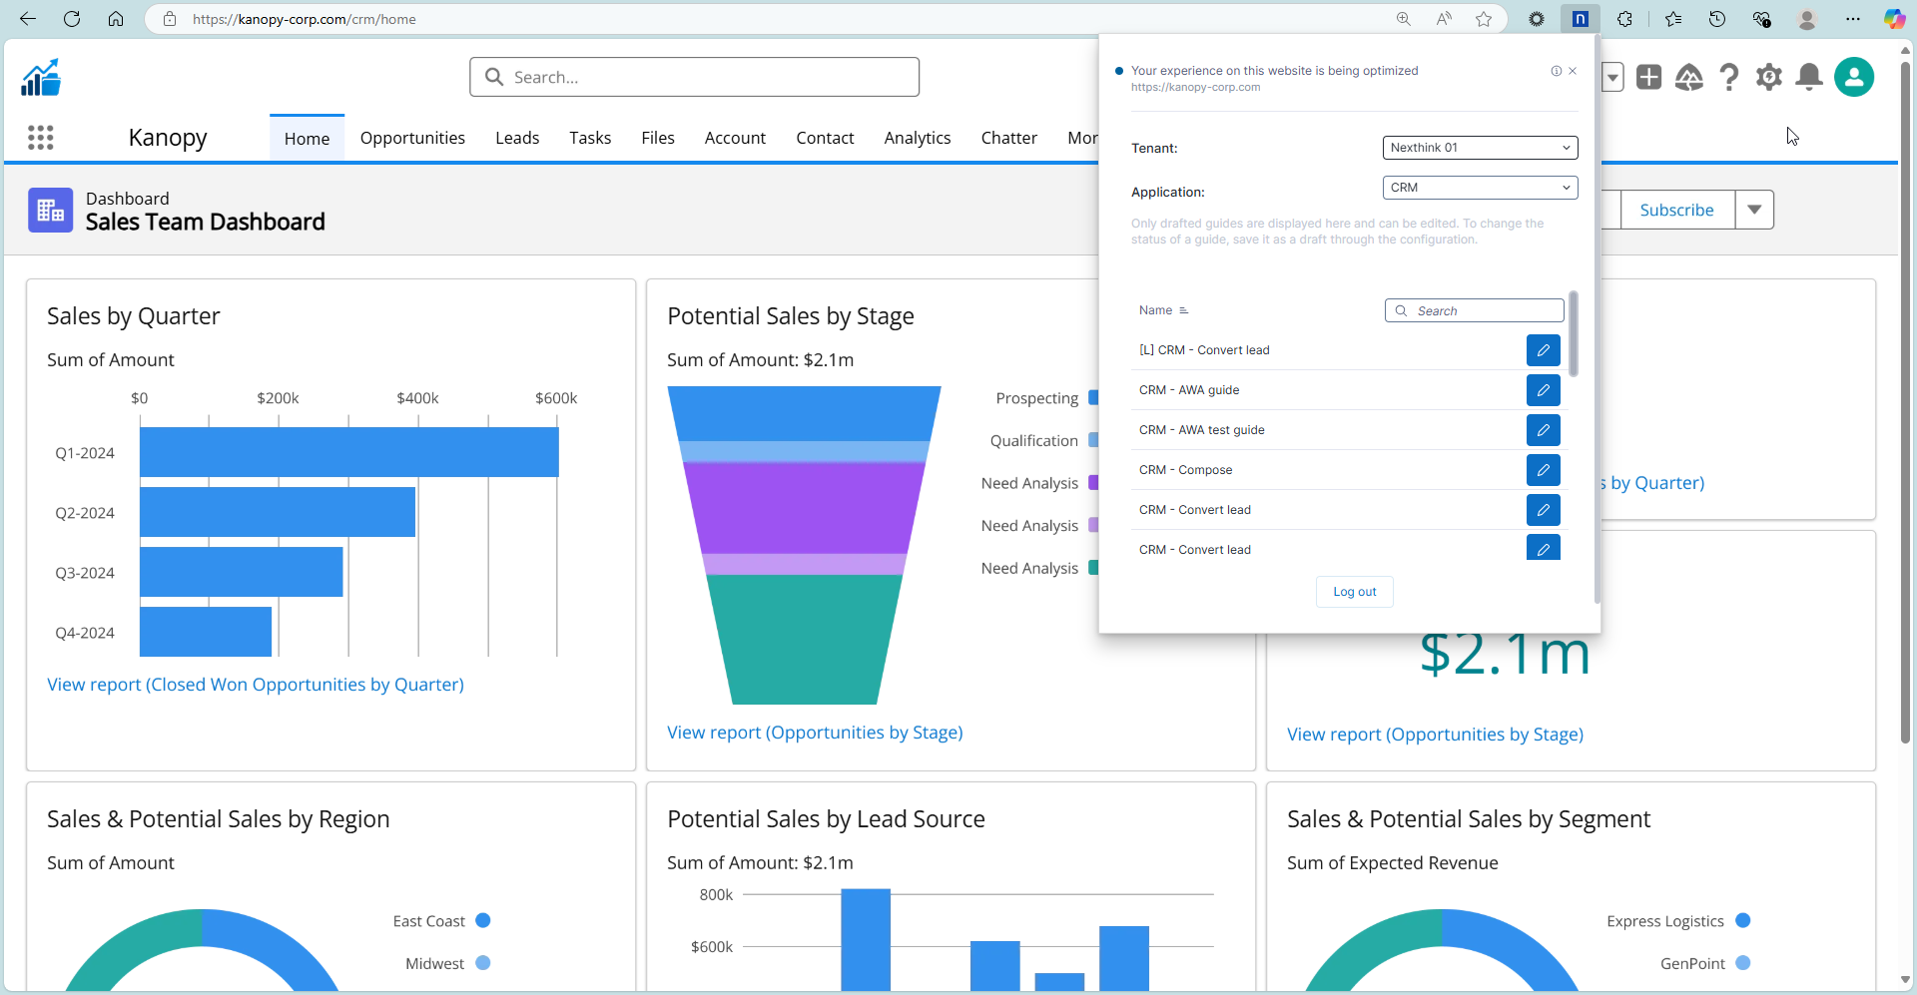Edit the [L] CRM - Convert lead guide
The width and height of the screenshot is (1917, 995).
pyautogui.click(x=1543, y=350)
